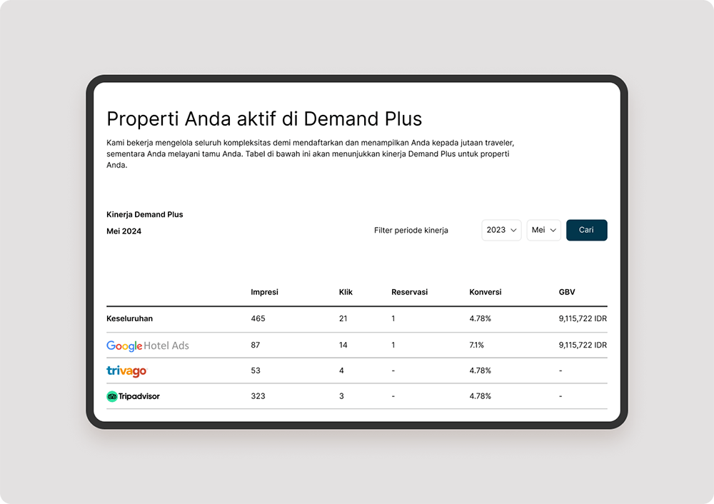Click the 9,115,722 IDR value in Keseluruhan row
The width and height of the screenshot is (714, 504).
click(x=583, y=318)
